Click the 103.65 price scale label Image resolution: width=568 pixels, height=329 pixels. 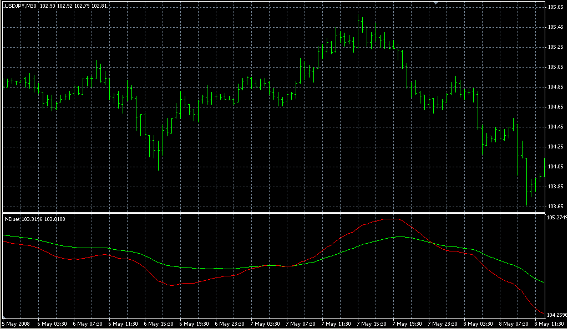click(x=556, y=207)
